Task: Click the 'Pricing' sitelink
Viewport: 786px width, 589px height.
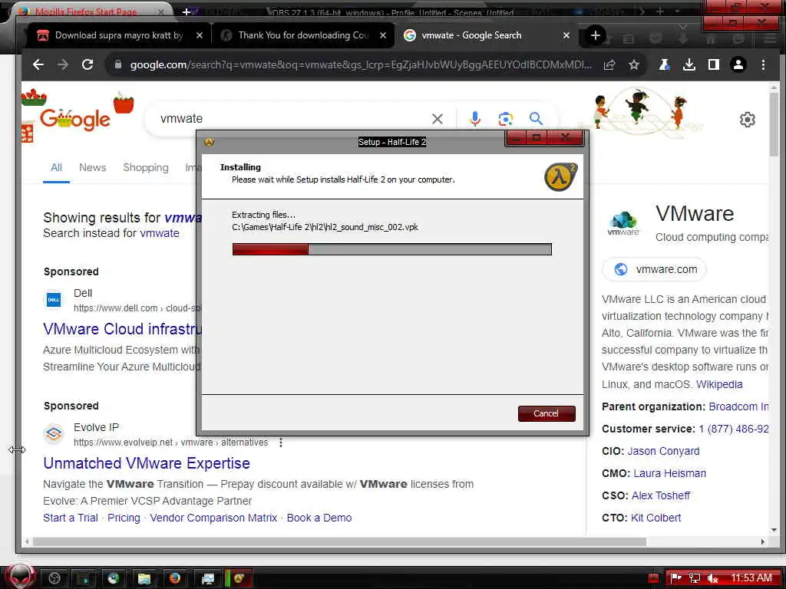Action: [x=124, y=518]
